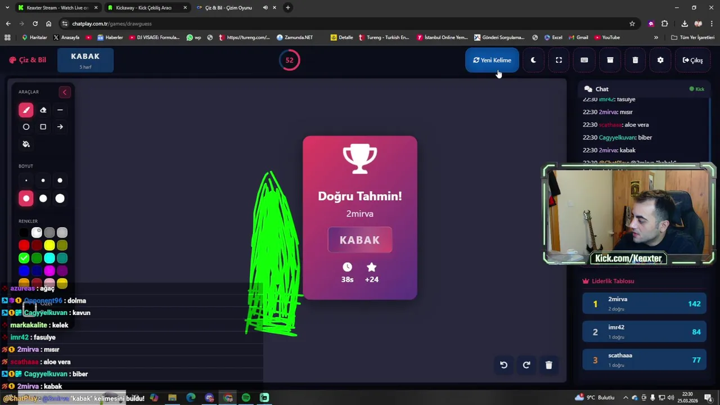Select the circle shape tool
Viewport: 720px width, 405px height.
[x=26, y=127]
